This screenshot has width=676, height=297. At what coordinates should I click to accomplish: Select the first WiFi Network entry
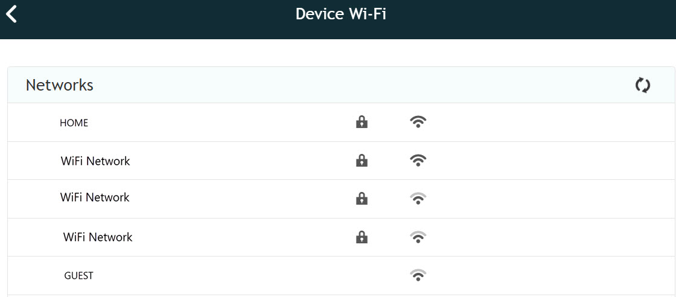point(95,161)
